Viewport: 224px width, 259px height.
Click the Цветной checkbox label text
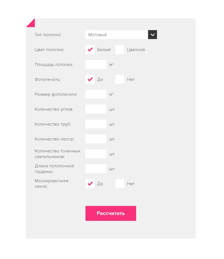(136, 50)
